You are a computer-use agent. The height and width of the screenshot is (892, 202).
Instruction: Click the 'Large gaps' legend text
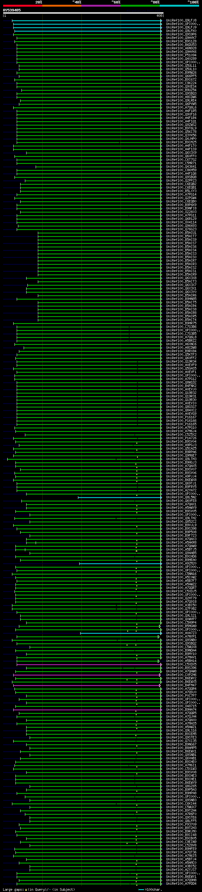coord(13,889)
